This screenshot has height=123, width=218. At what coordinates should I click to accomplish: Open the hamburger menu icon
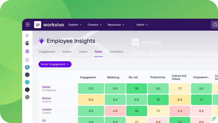coord(28,25)
